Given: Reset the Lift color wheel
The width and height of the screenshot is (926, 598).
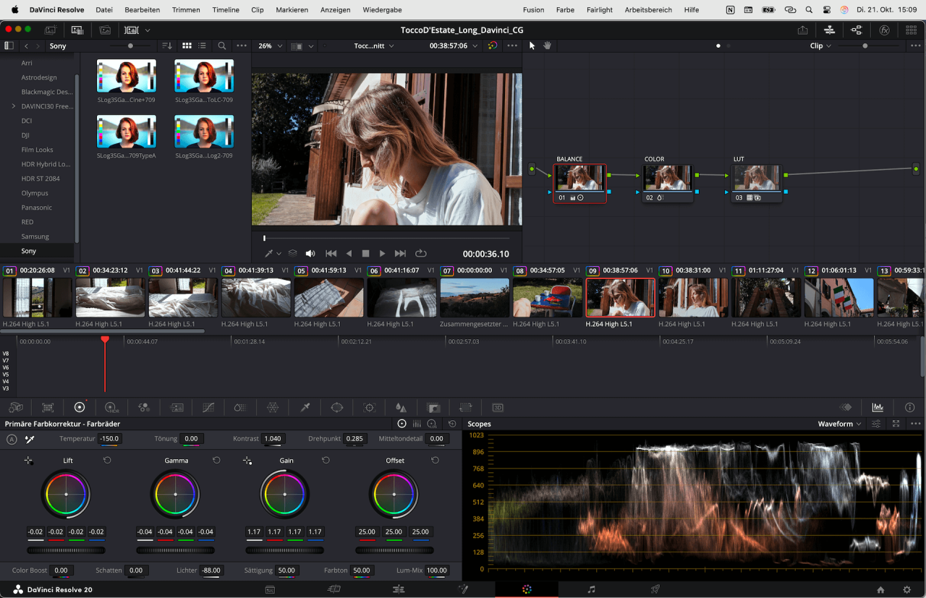Looking at the screenshot, I should point(107,461).
